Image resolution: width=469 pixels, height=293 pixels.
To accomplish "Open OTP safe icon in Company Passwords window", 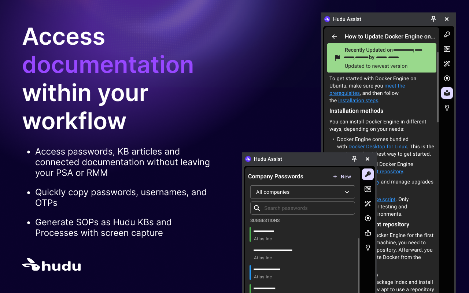I will click(x=368, y=189).
